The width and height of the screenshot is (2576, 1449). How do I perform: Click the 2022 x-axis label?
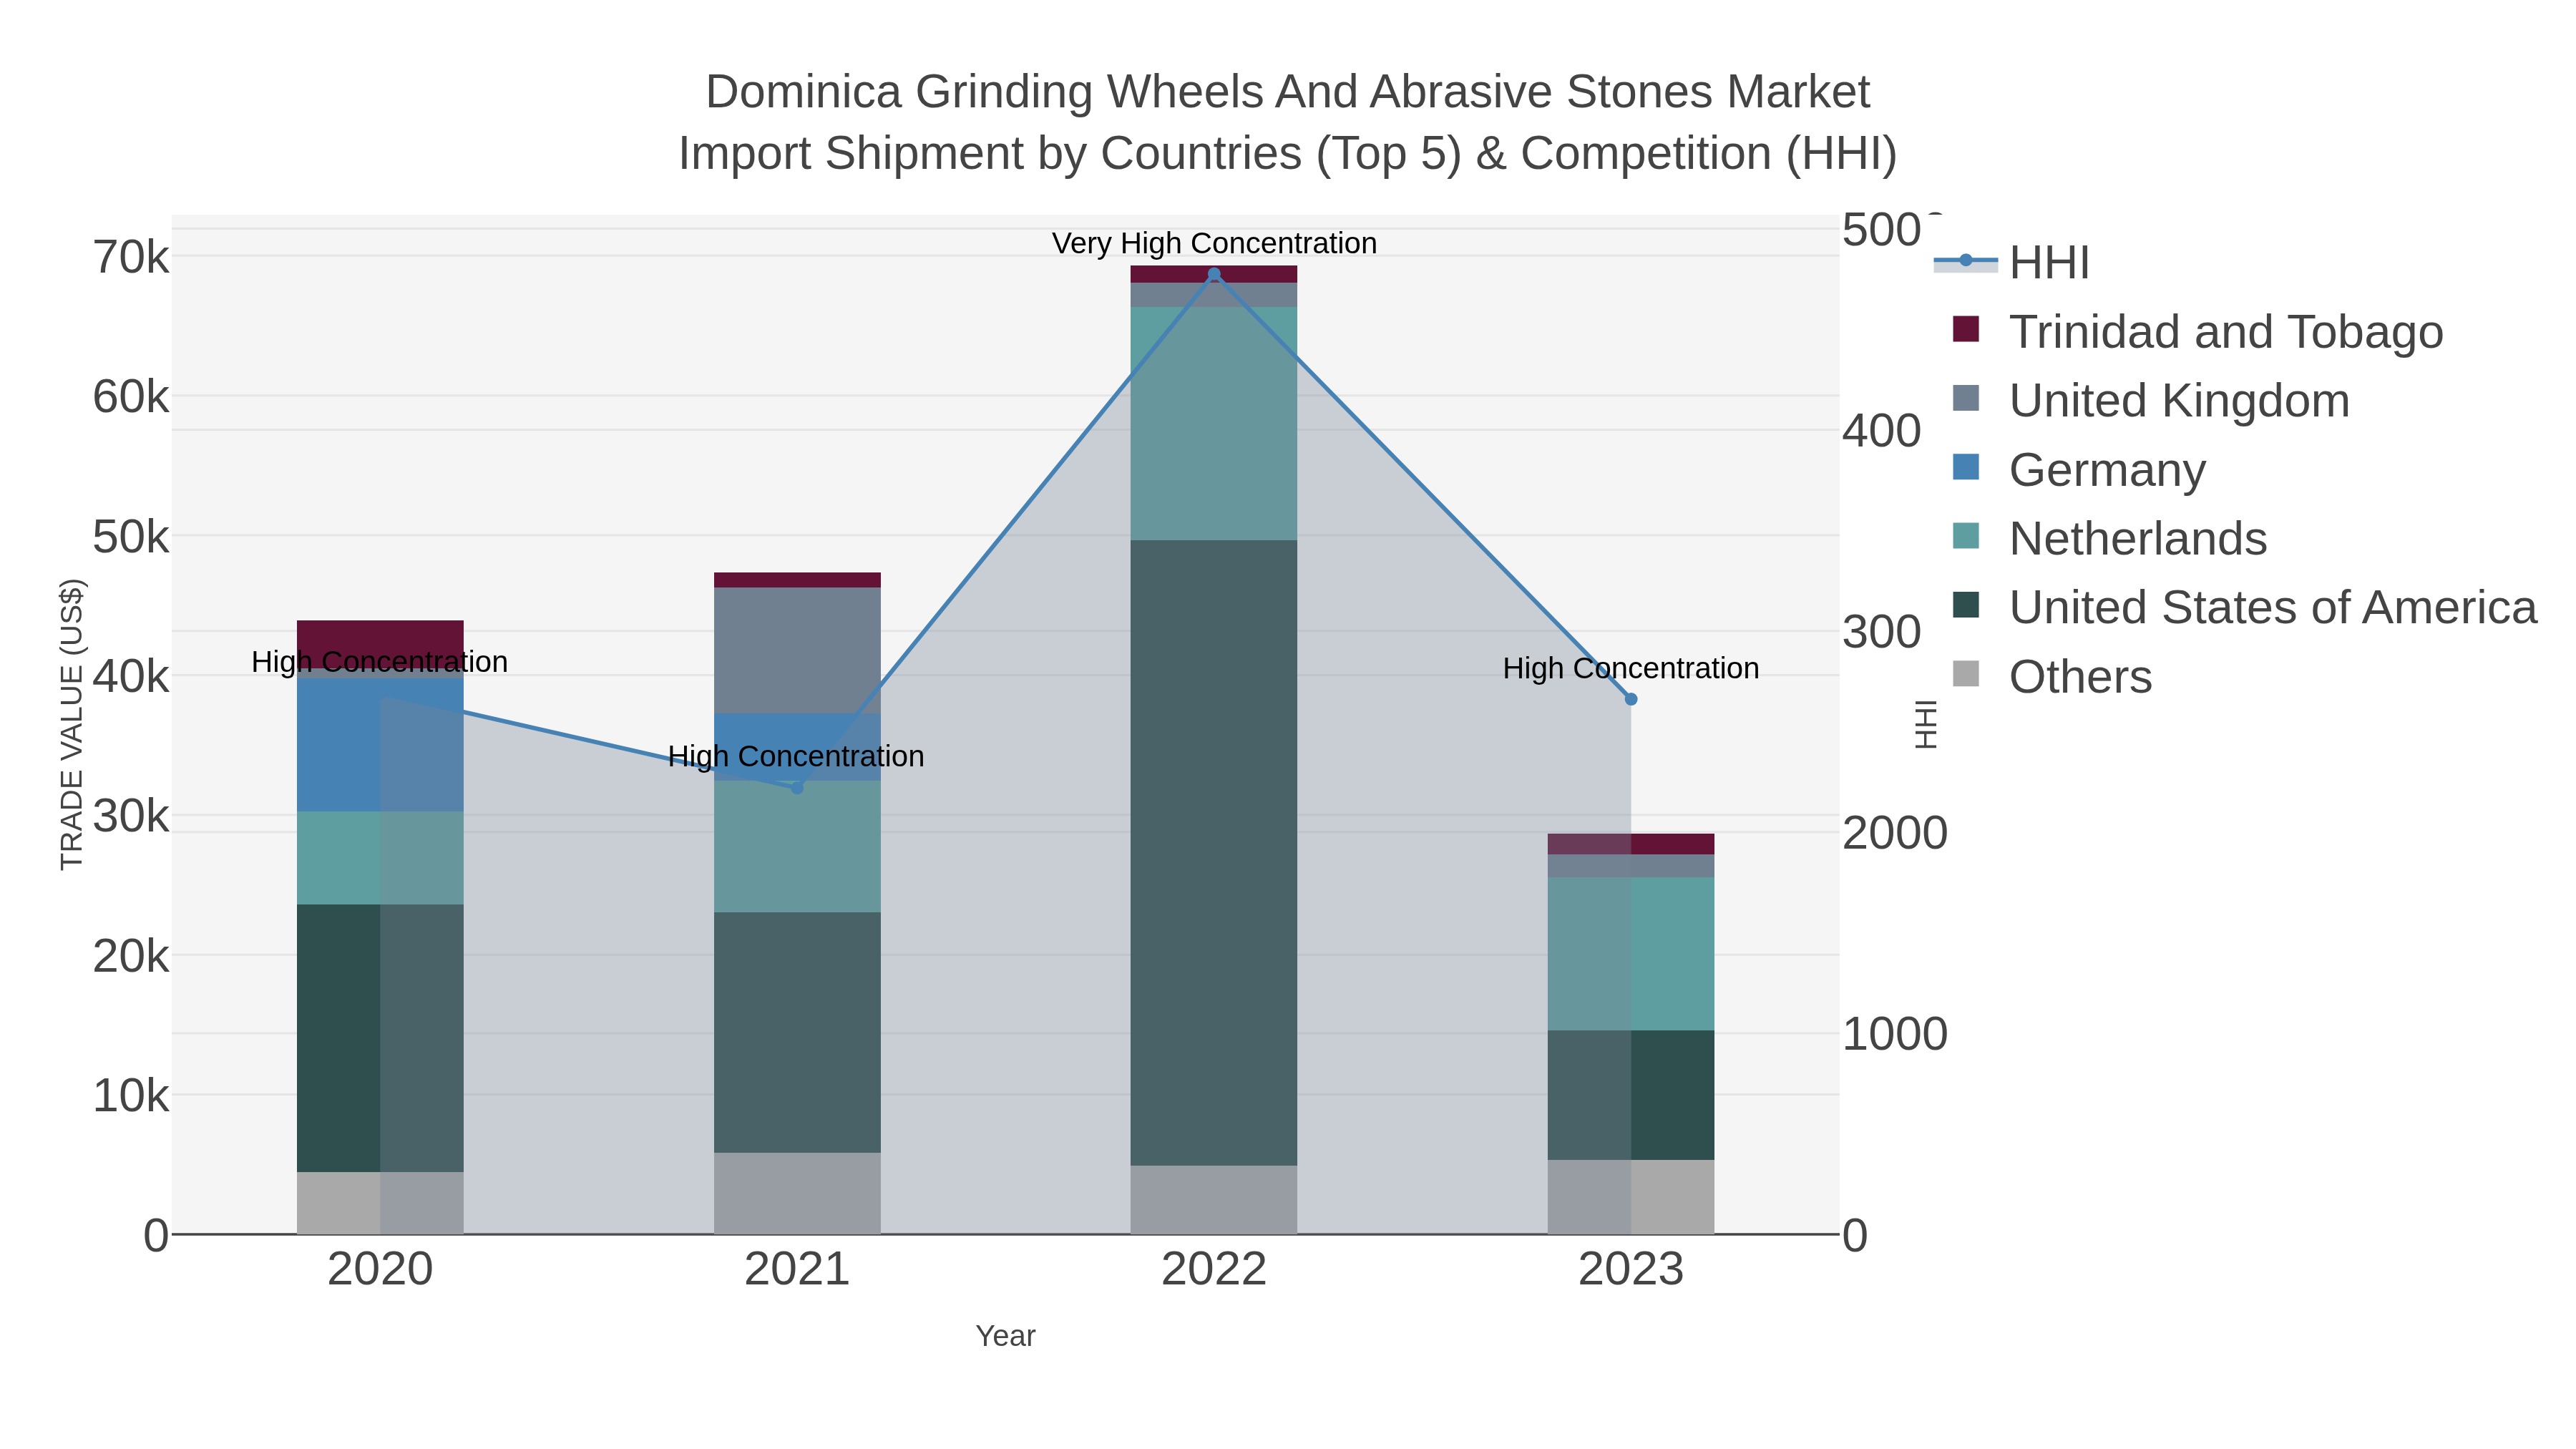point(1214,1270)
